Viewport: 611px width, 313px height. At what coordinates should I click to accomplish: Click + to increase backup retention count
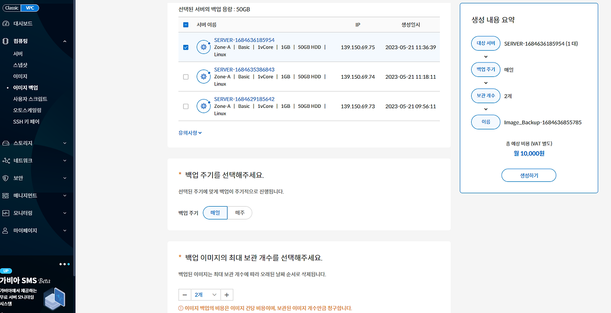tap(226, 294)
